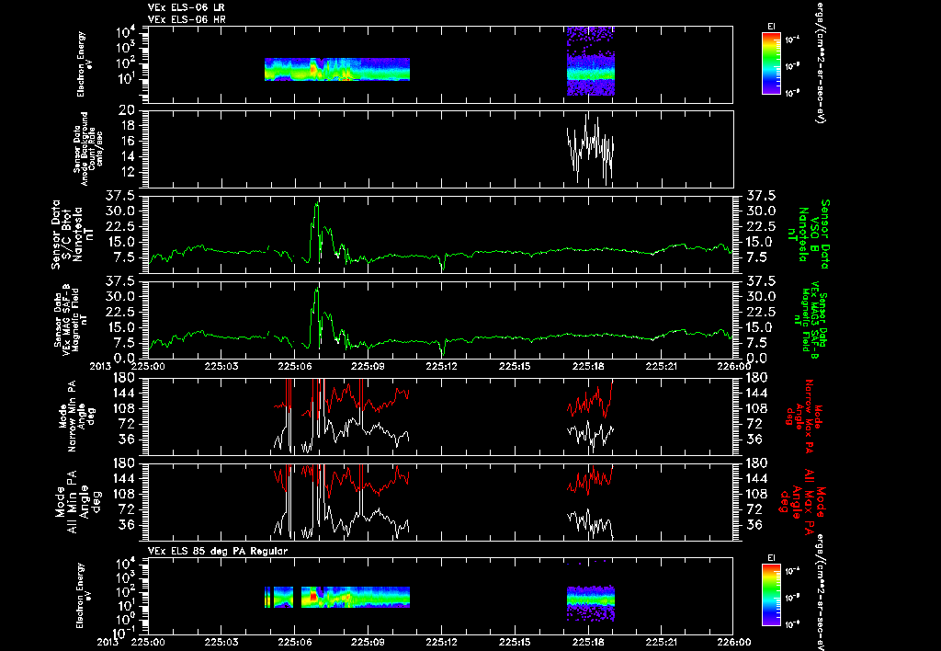Click the low-resolution spectrogram block in the top panel
941x651 pixels.
(337, 69)
